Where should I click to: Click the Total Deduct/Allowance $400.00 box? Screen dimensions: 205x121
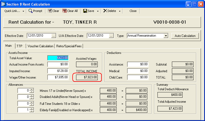170,95
